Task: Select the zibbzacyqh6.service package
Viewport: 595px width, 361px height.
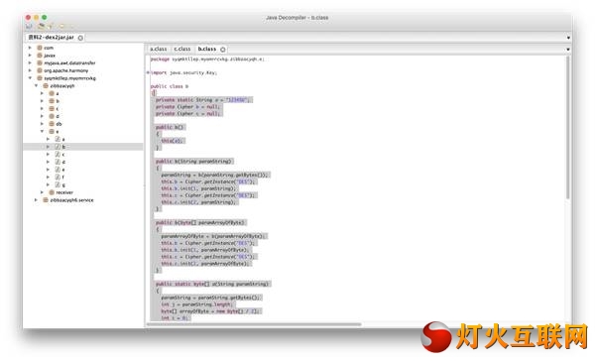Action: (71, 199)
